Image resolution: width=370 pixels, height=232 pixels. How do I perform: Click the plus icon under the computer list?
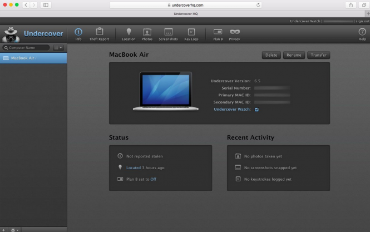[x=3, y=230]
